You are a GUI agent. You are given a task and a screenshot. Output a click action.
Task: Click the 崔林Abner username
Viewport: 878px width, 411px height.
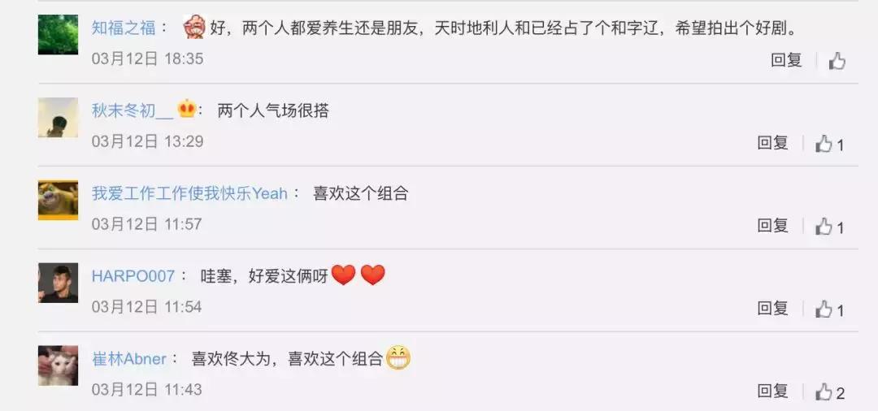click(129, 359)
